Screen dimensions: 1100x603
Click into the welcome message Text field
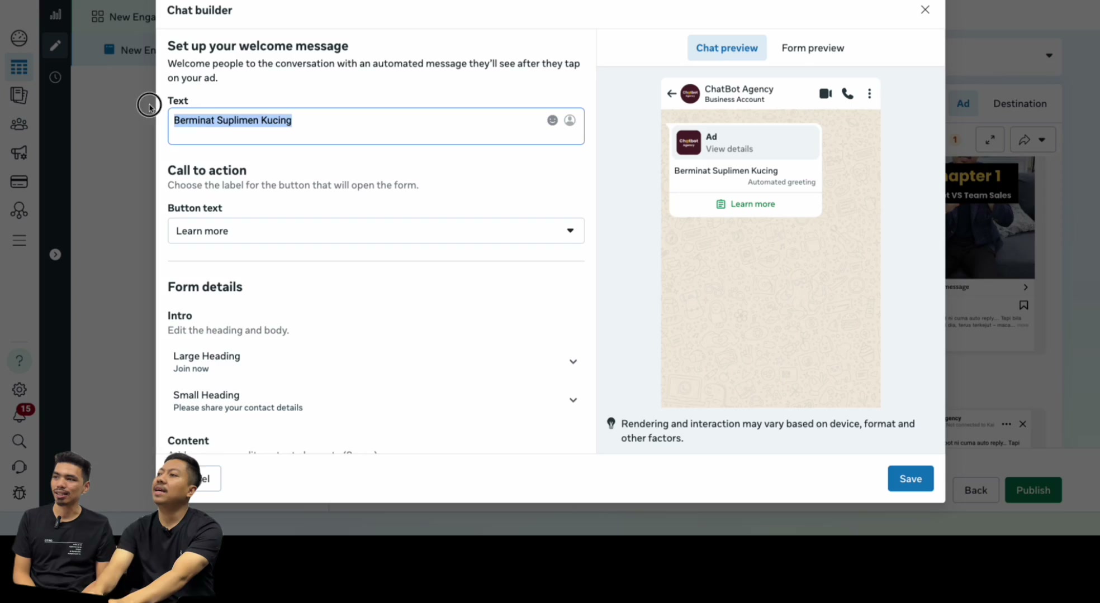coord(376,126)
